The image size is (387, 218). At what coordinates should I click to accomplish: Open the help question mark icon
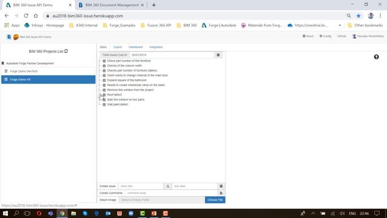coord(376,57)
